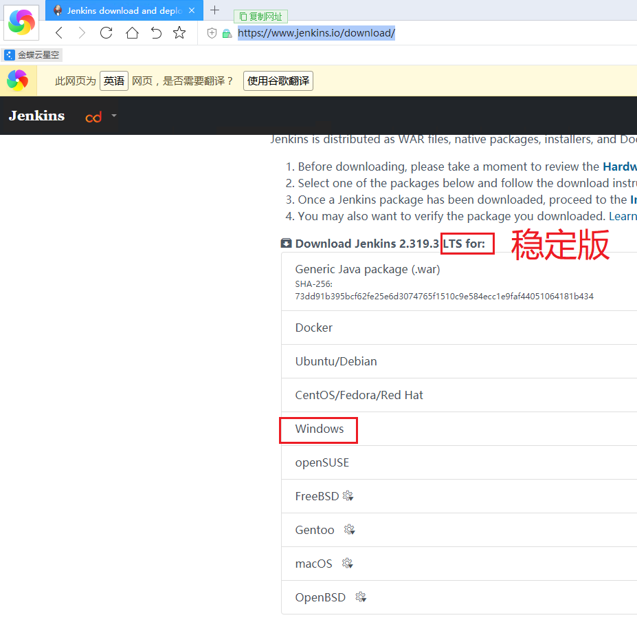Click 使用谷歌翻译 translate button
Screen dimensions: 637x620
278,81
